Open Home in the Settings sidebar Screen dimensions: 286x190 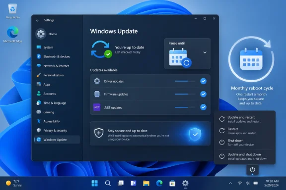(x=47, y=34)
